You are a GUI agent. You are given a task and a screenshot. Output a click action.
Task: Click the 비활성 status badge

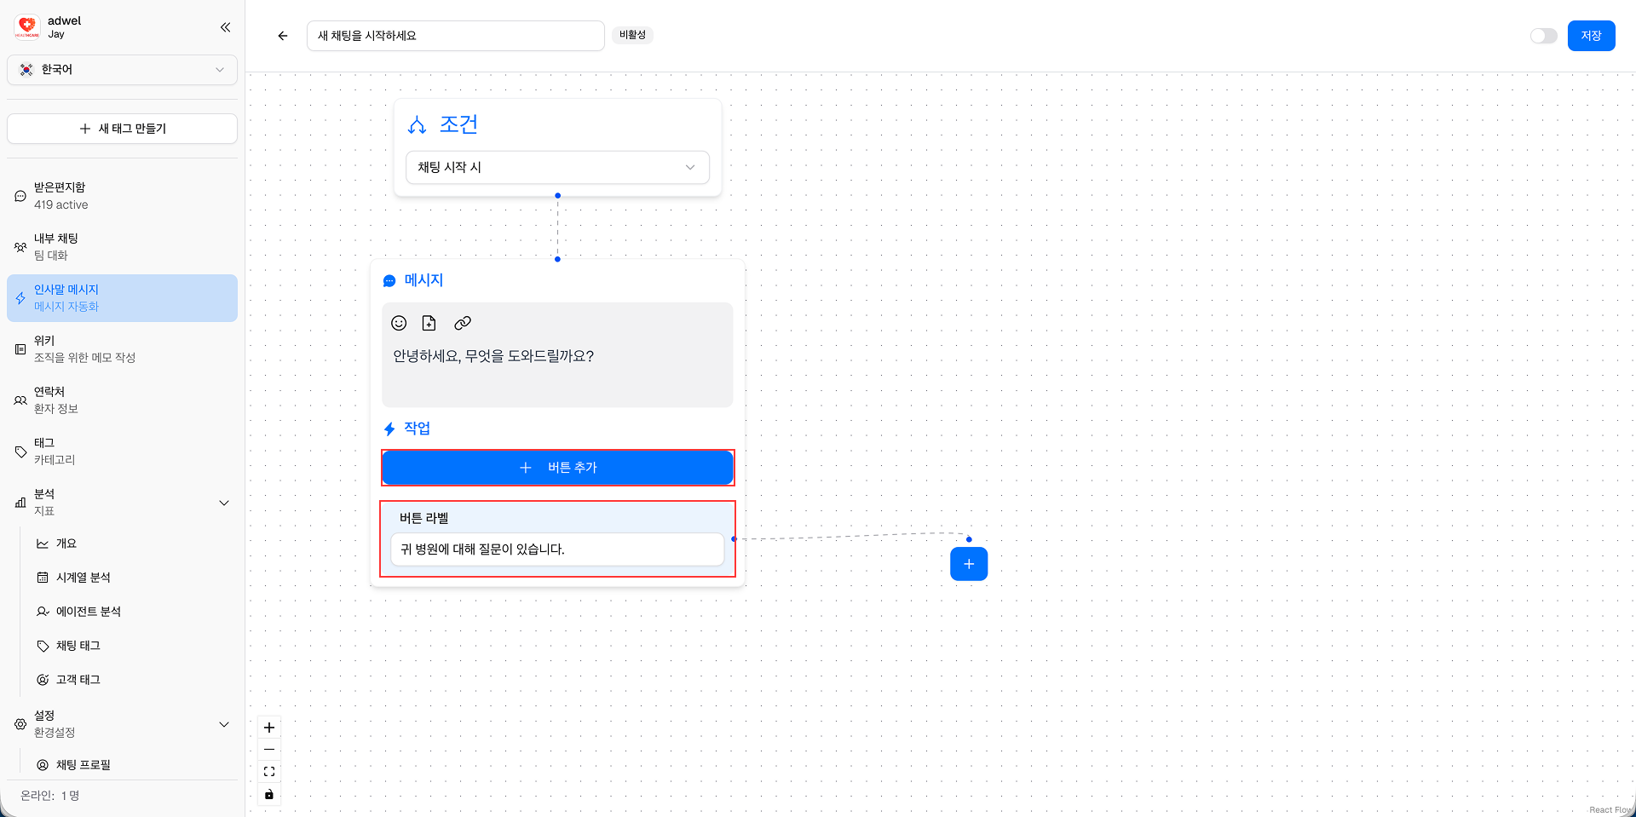point(632,35)
